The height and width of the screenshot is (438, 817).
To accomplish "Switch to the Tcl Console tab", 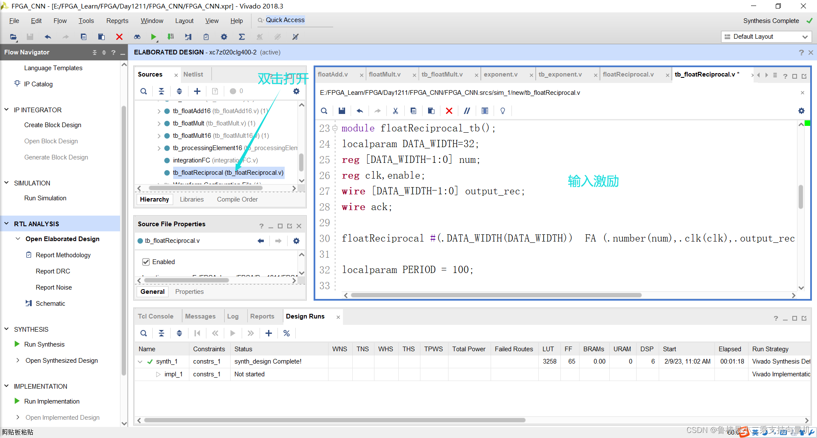I will pos(155,316).
